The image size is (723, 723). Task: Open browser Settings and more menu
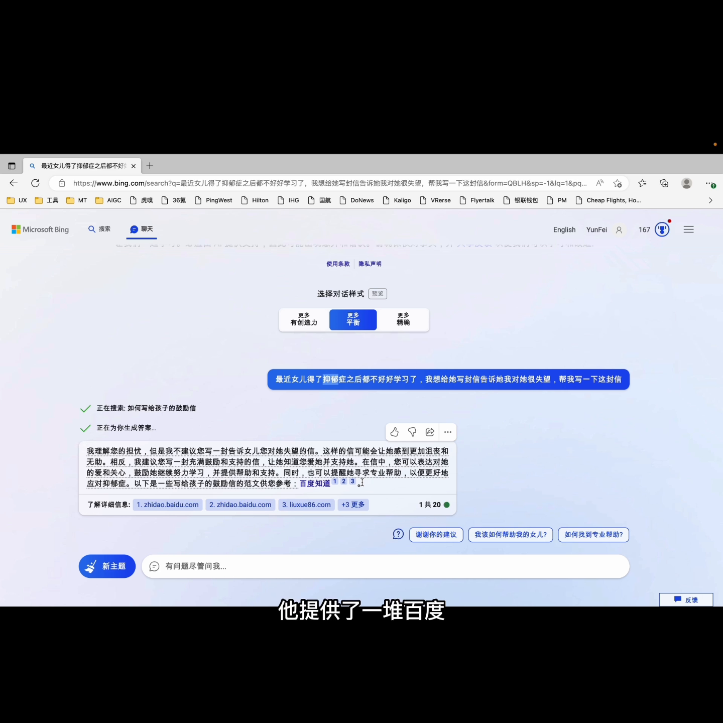click(709, 183)
